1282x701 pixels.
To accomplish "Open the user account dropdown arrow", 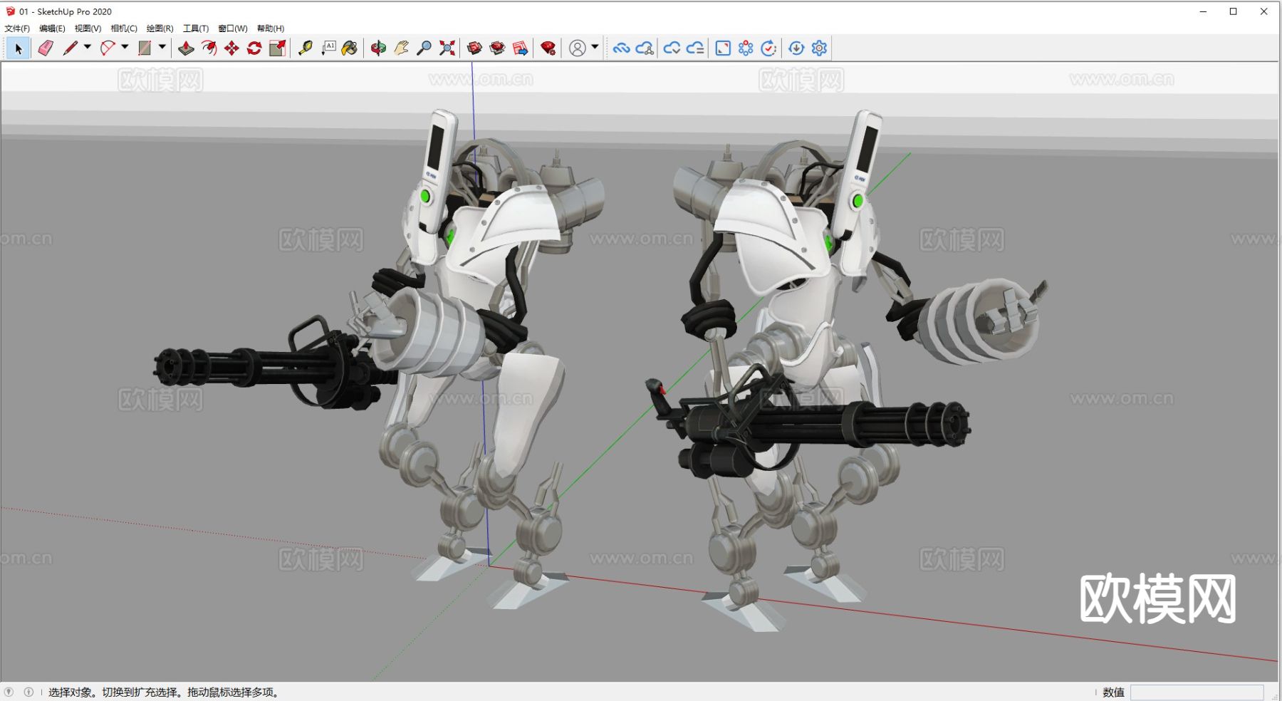I will [x=595, y=47].
